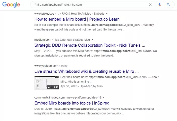Click snippet text 'So in our example the fill share link'

pyautogui.click(x=58, y=25)
